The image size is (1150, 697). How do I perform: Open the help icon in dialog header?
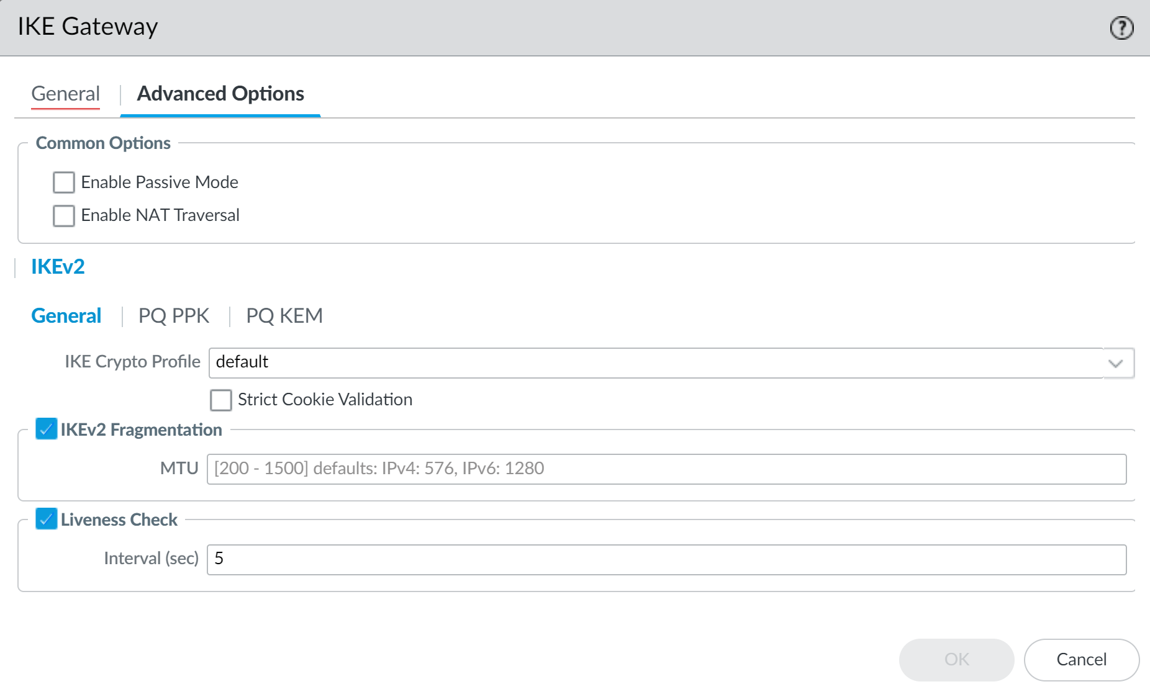tap(1121, 28)
